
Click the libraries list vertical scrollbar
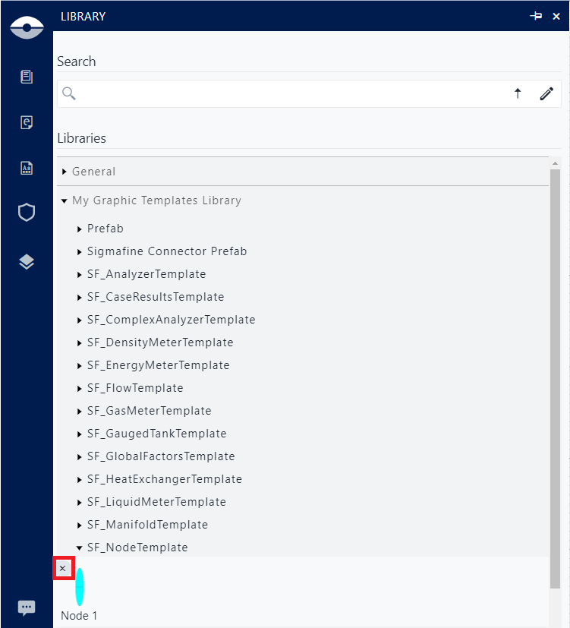555,372
